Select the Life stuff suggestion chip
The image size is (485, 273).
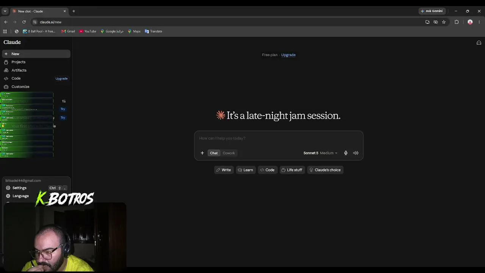[x=292, y=170]
